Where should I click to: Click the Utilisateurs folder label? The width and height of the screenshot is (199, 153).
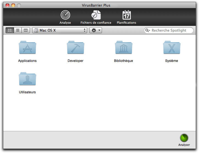coord(27,92)
